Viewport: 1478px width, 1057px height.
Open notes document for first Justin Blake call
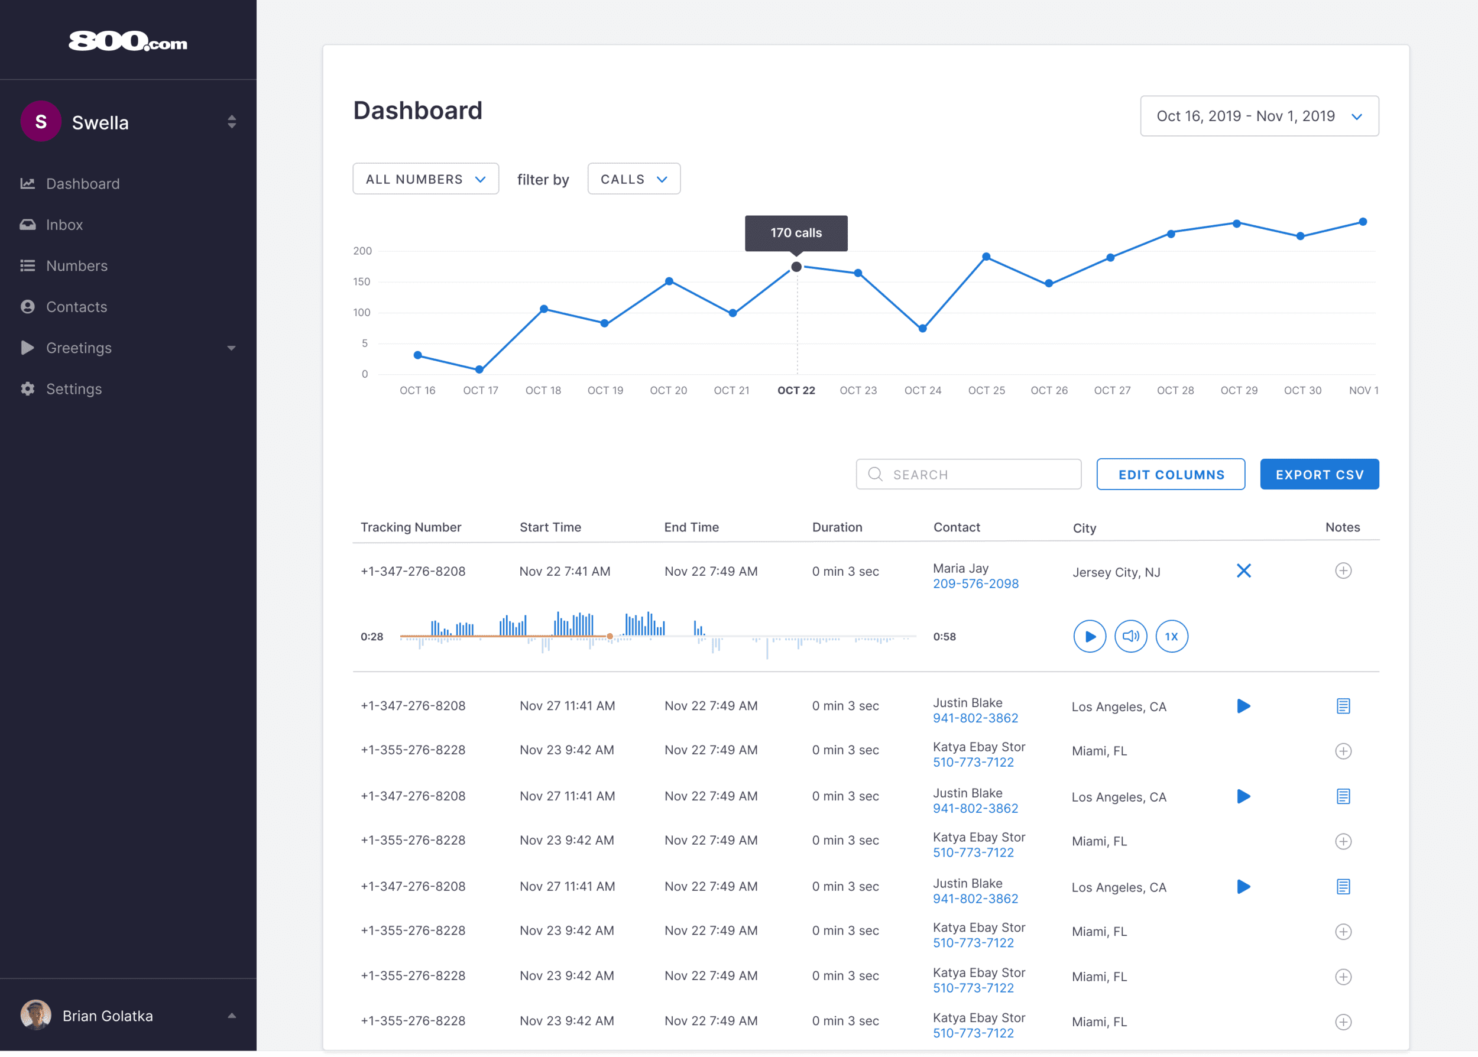pyautogui.click(x=1343, y=706)
